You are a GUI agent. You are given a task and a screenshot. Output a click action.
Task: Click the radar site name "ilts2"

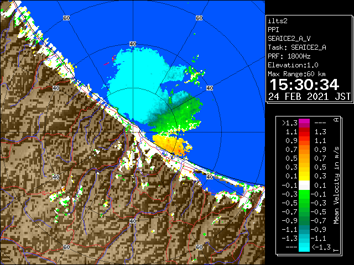278,21
